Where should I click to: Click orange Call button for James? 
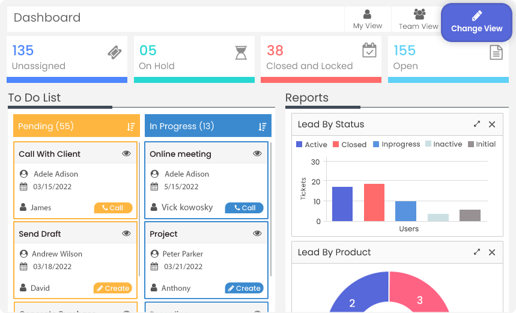113,208
